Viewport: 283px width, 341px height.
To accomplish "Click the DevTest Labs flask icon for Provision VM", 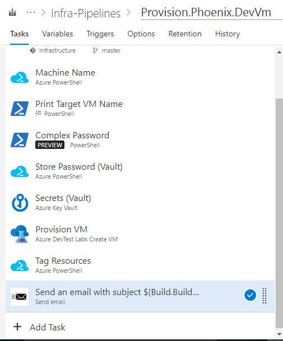I will (x=20, y=234).
